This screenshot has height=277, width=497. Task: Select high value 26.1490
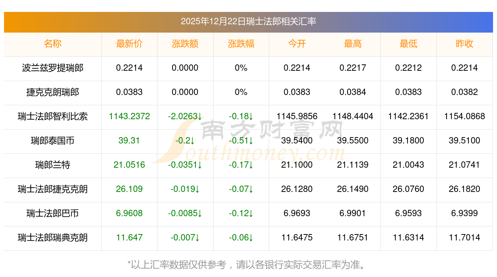[x=353, y=189]
